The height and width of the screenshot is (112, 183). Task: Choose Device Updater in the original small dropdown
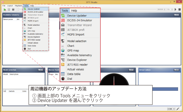point(36,9)
